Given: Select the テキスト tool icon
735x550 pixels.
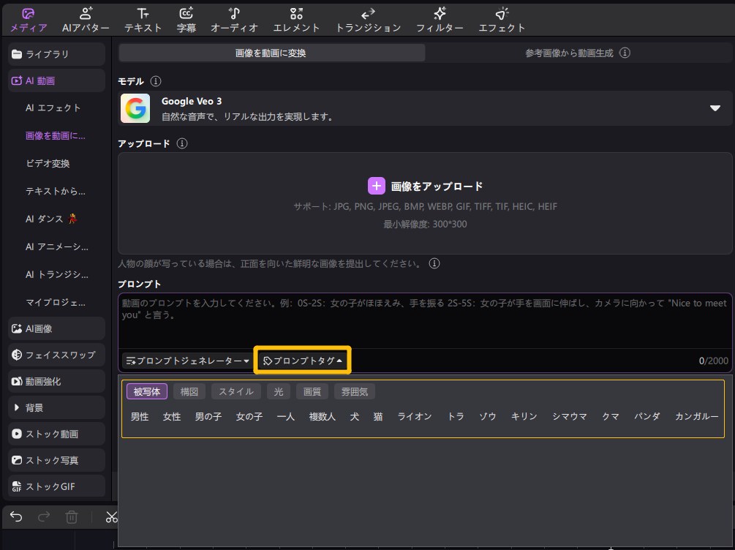Looking at the screenshot, I should [x=143, y=13].
